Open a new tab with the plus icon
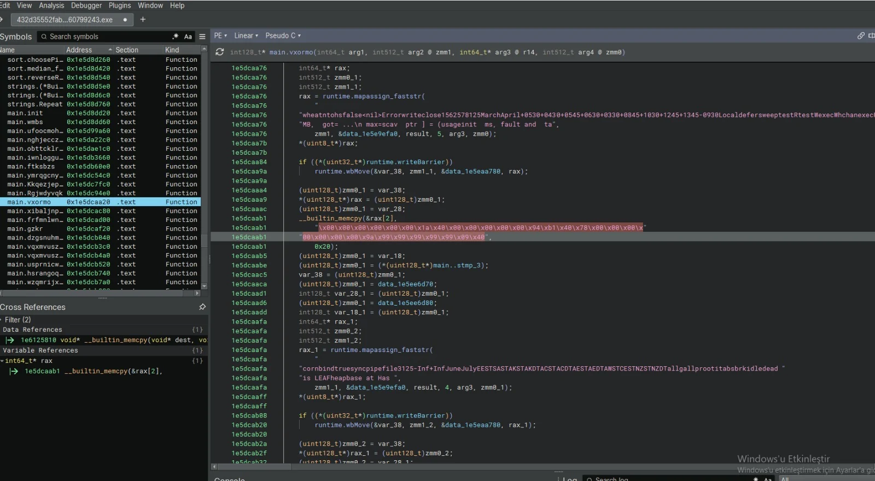 point(143,19)
